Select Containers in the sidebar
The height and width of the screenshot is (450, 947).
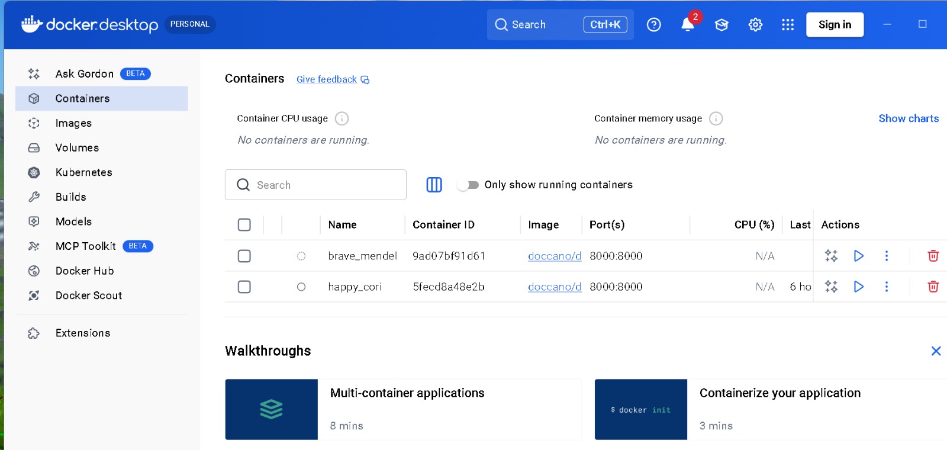tap(102, 98)
